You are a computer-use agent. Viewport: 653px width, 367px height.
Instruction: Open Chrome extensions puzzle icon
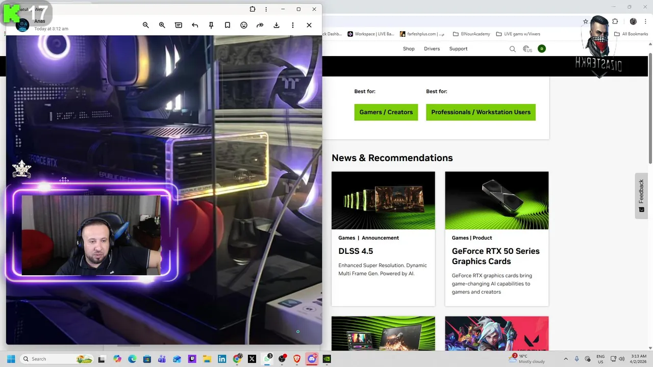[615, 21]
